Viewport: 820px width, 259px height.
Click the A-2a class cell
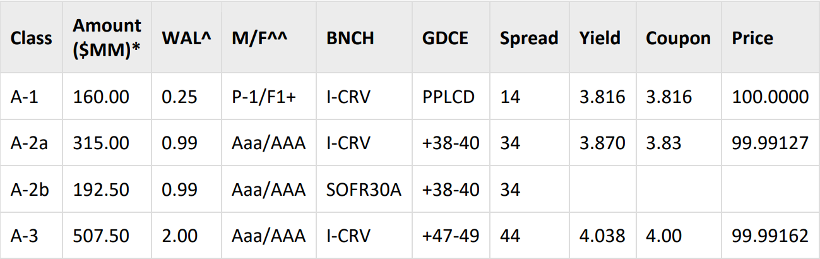pyautogui.click(x=30, y=143)
